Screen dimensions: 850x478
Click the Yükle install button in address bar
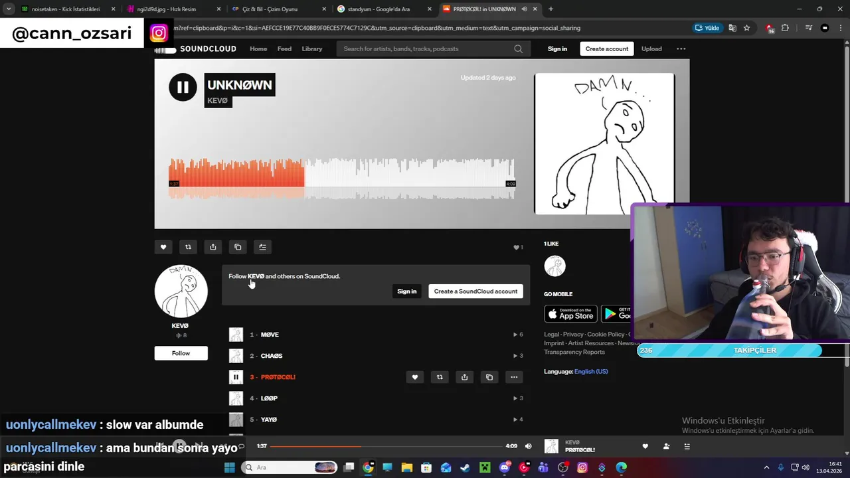(707, 28)
